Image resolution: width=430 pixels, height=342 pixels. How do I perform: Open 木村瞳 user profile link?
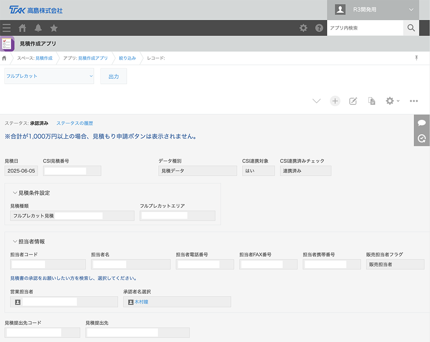[141, 302]
